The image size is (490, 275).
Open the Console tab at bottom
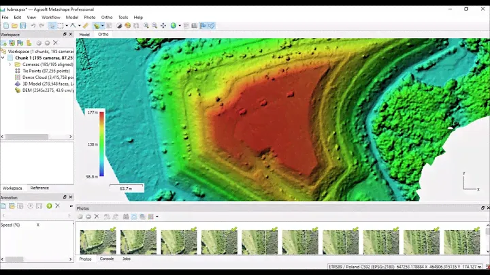pos(107,259)
